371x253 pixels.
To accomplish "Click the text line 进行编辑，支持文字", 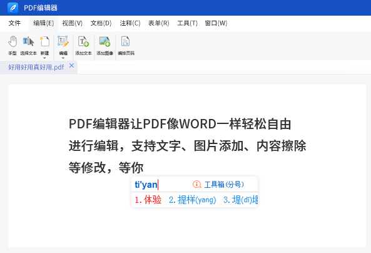I will coord(188,146).
